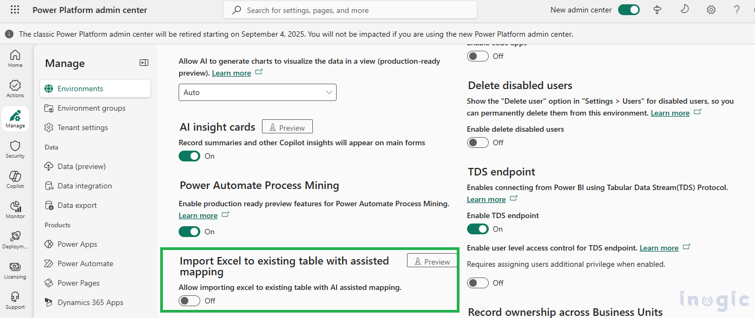The height and width of the screenshot is (318, 755).
Task: Turn off the New admin center toggle
Action: (629, 10)
